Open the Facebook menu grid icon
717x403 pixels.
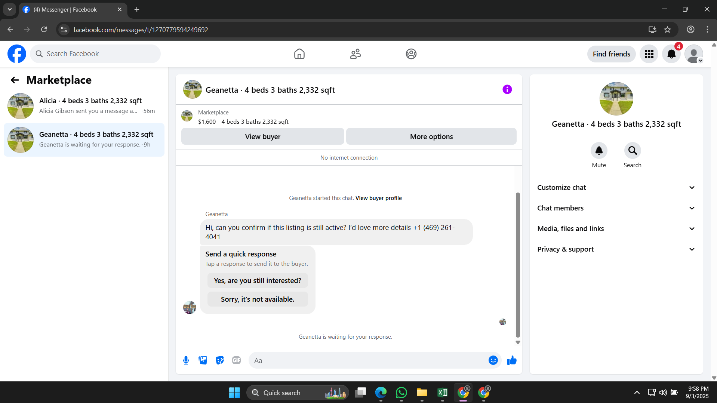click(649, 54)
